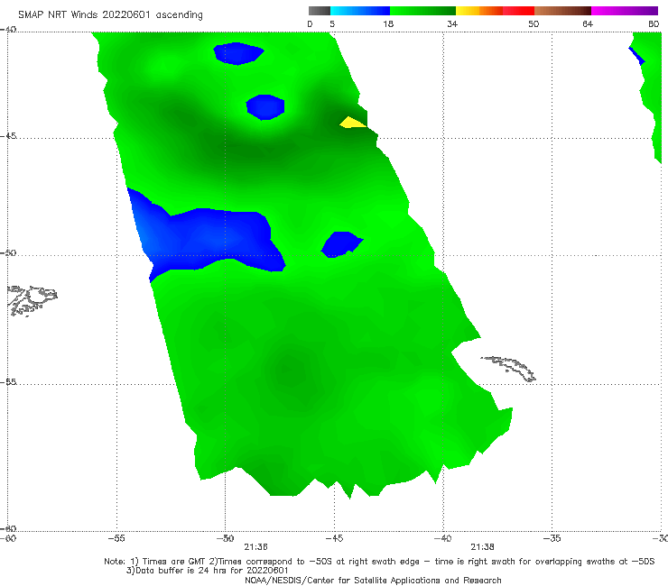Click the swath time label '21:36'
This screenshot has height=586, width=668.
pos(255,547)
